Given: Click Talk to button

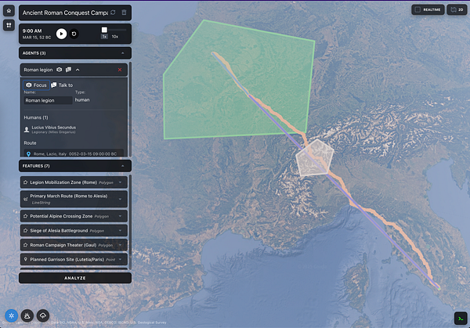Looking at the screenshot, I should click(x=62, y=85).
